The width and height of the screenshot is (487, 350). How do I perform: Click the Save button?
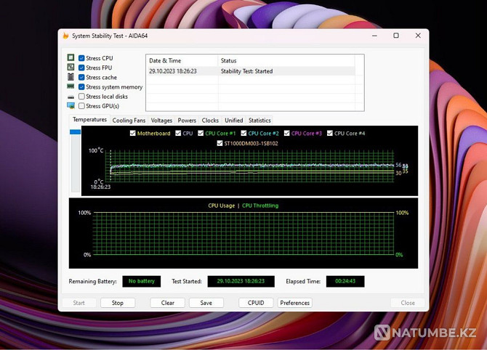click(206, 303)
